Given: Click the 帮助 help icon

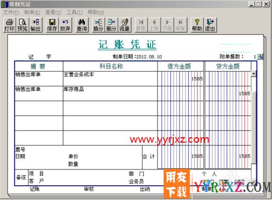Looking at the screenshot, I should coord(197,25).
